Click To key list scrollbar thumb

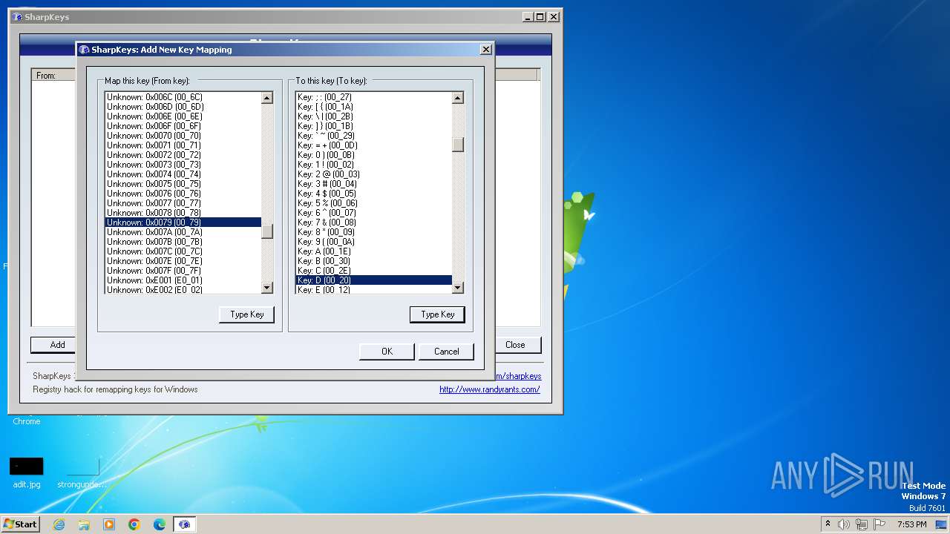(x=458, y=145)
